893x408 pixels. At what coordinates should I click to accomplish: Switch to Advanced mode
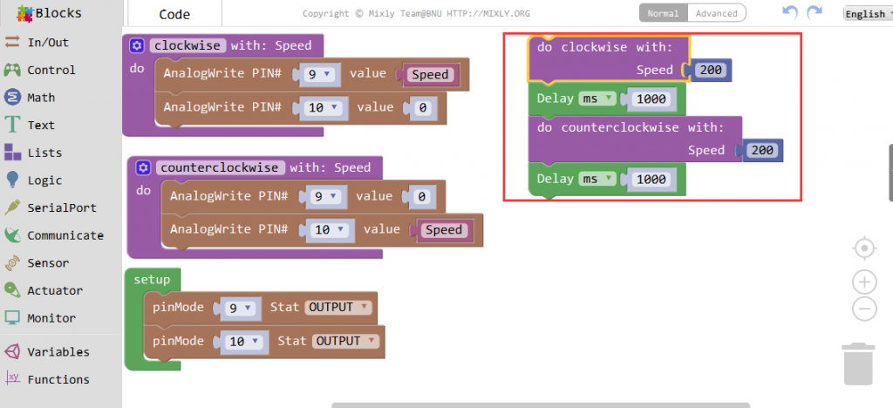coord(717,13)
